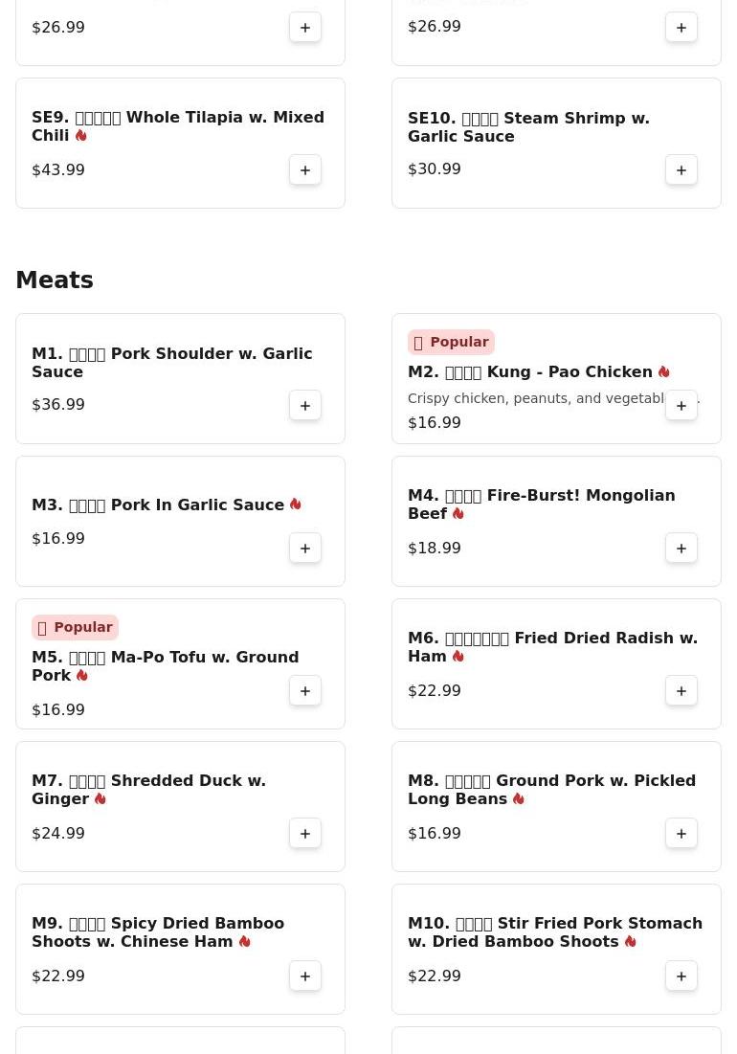This screenshot has width=737, height=1054.
Task: Click plus for Pork In Garlic Sauce
Action: (305, 549)
